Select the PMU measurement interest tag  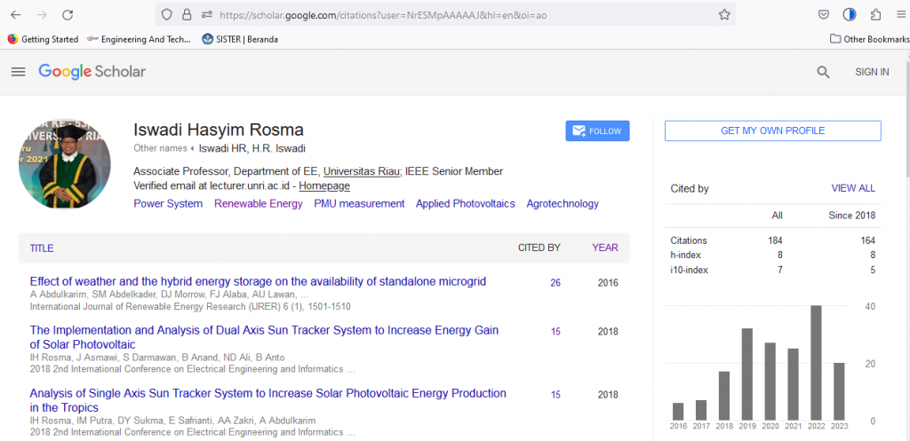point(359,204)
